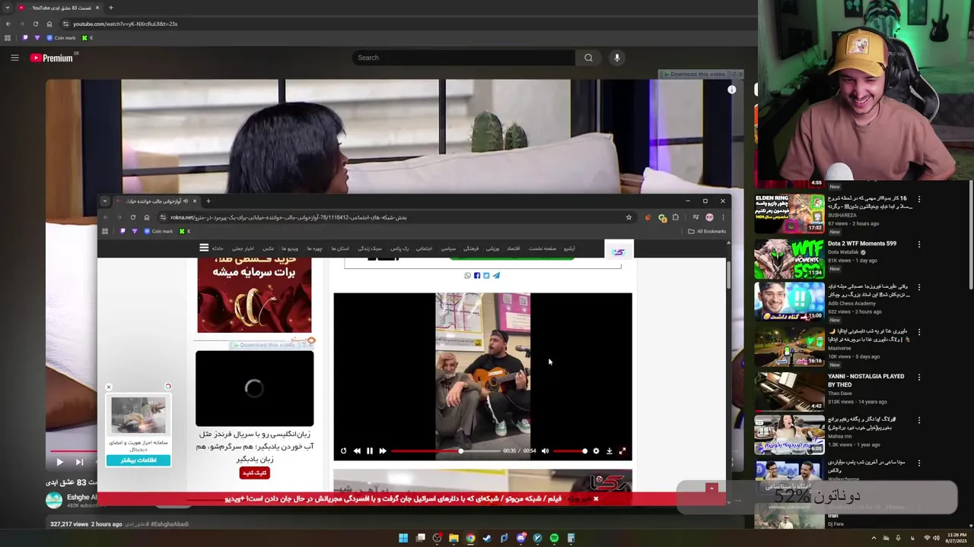Open new tab in rokna window
The height and width of the screenshot is (547, 974).
208,201
